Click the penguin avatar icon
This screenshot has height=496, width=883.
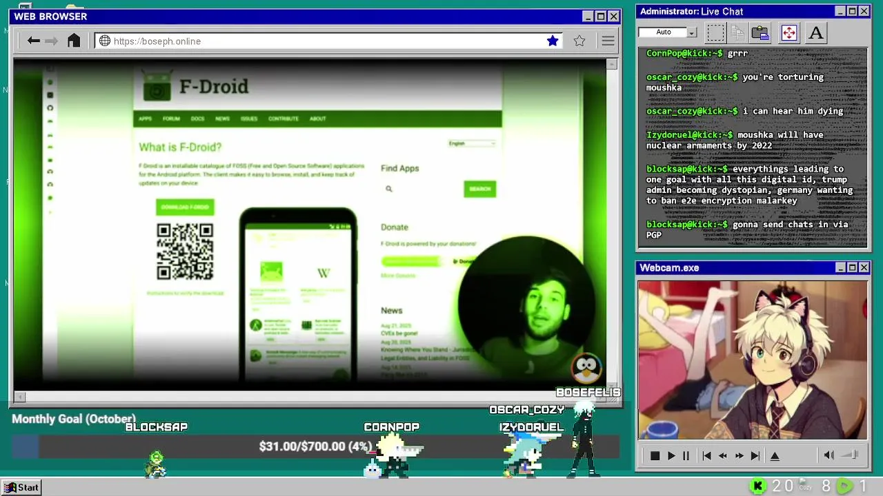click(x=587, y=369)
